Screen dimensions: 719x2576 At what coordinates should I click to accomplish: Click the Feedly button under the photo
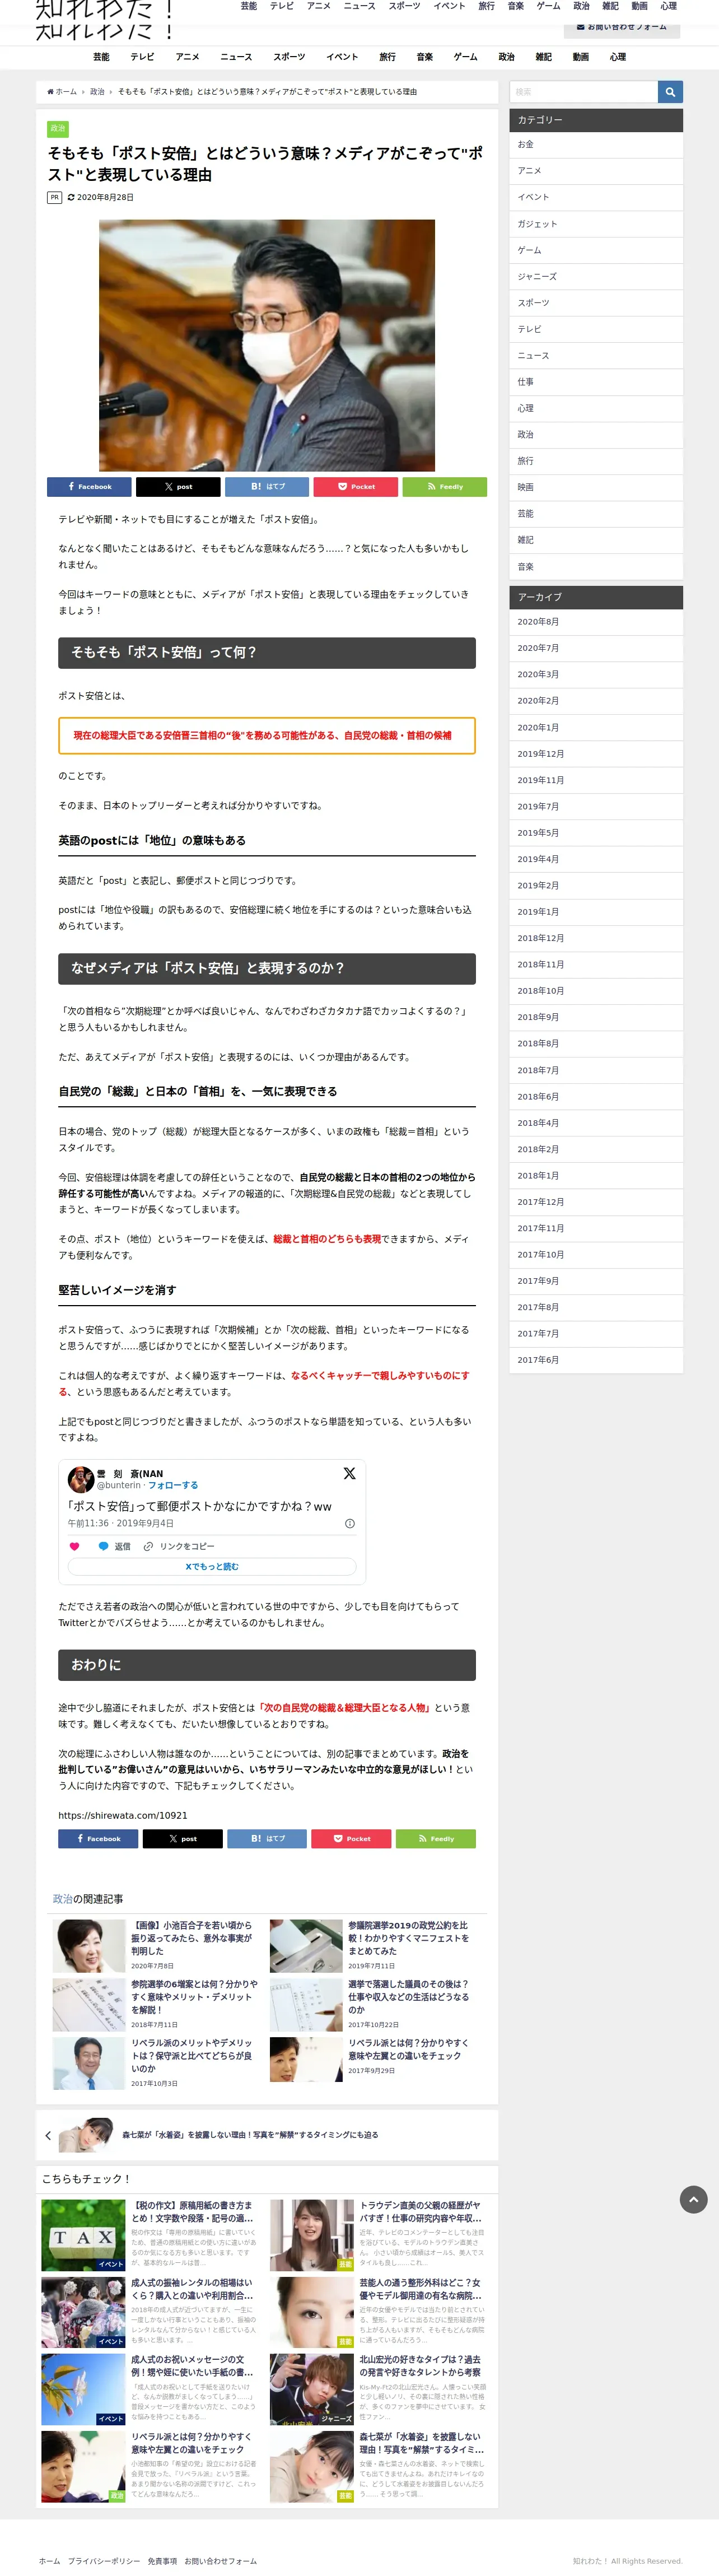[445, 487]
